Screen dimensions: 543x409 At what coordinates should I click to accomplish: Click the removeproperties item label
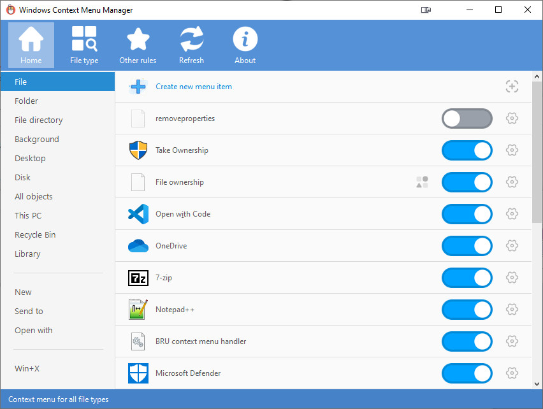(185, 118)
